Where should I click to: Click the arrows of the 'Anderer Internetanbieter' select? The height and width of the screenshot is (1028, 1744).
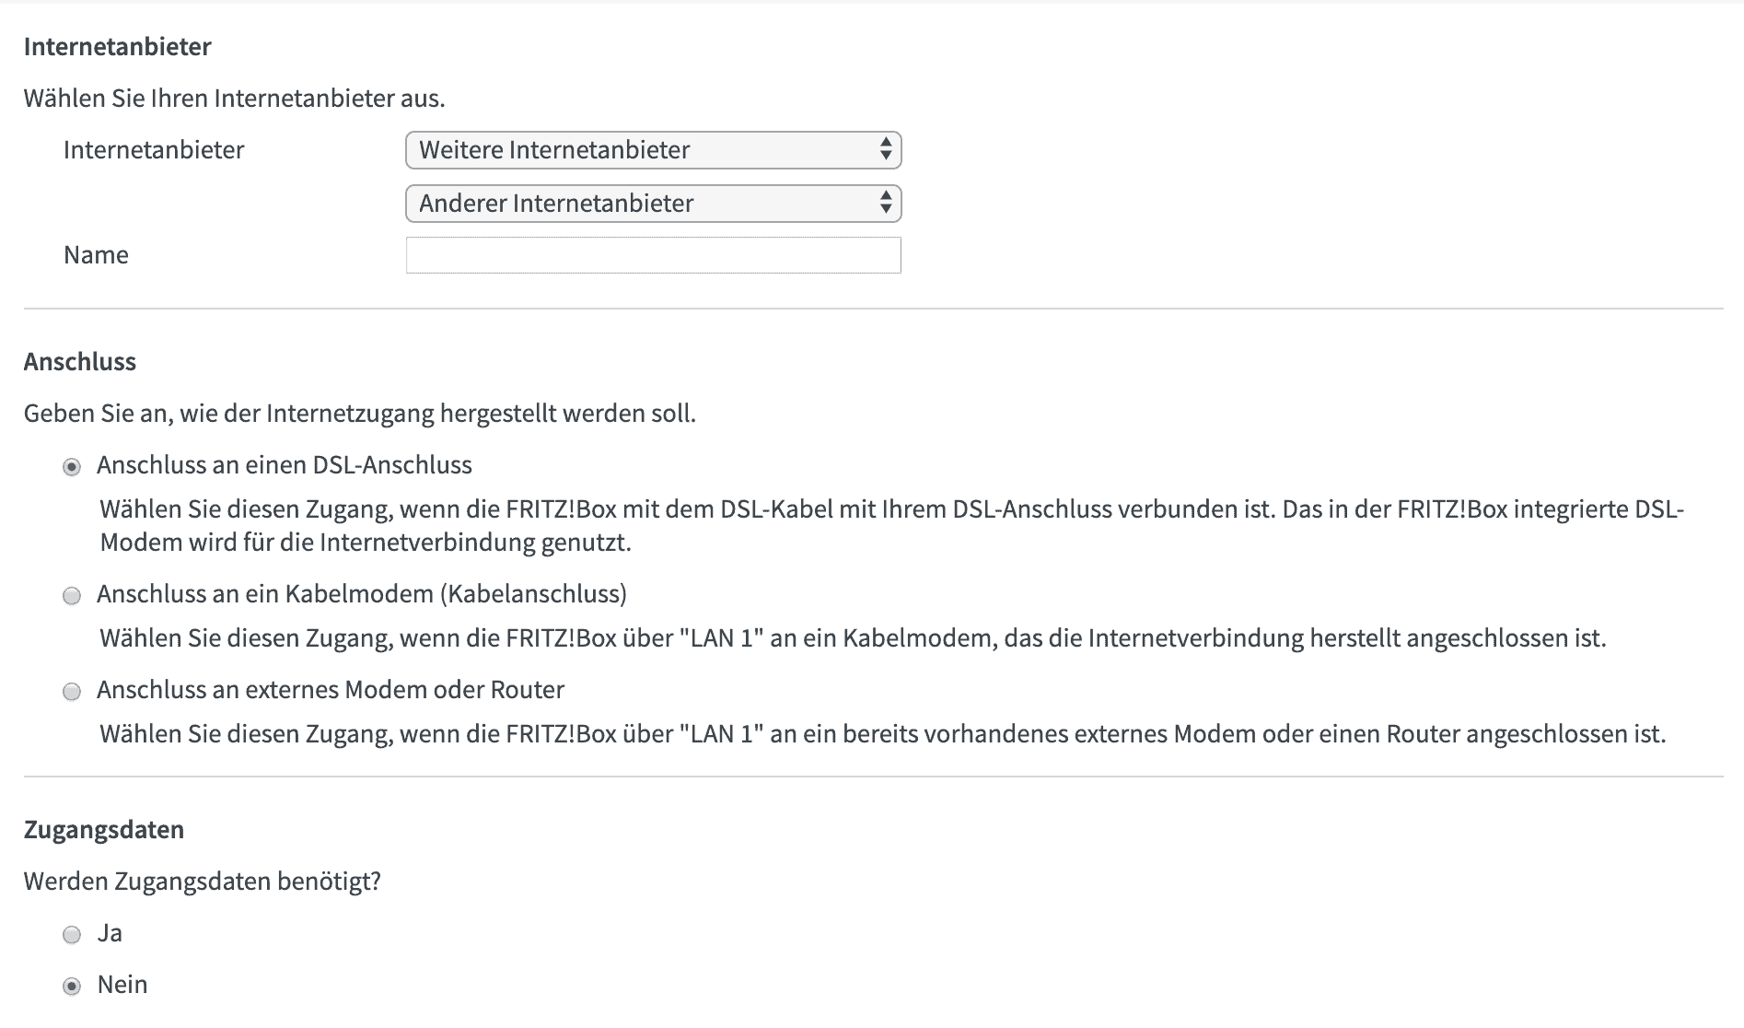[885, 204]
